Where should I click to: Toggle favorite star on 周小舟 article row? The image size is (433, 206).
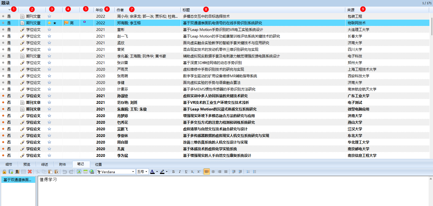tap(49, 16)
